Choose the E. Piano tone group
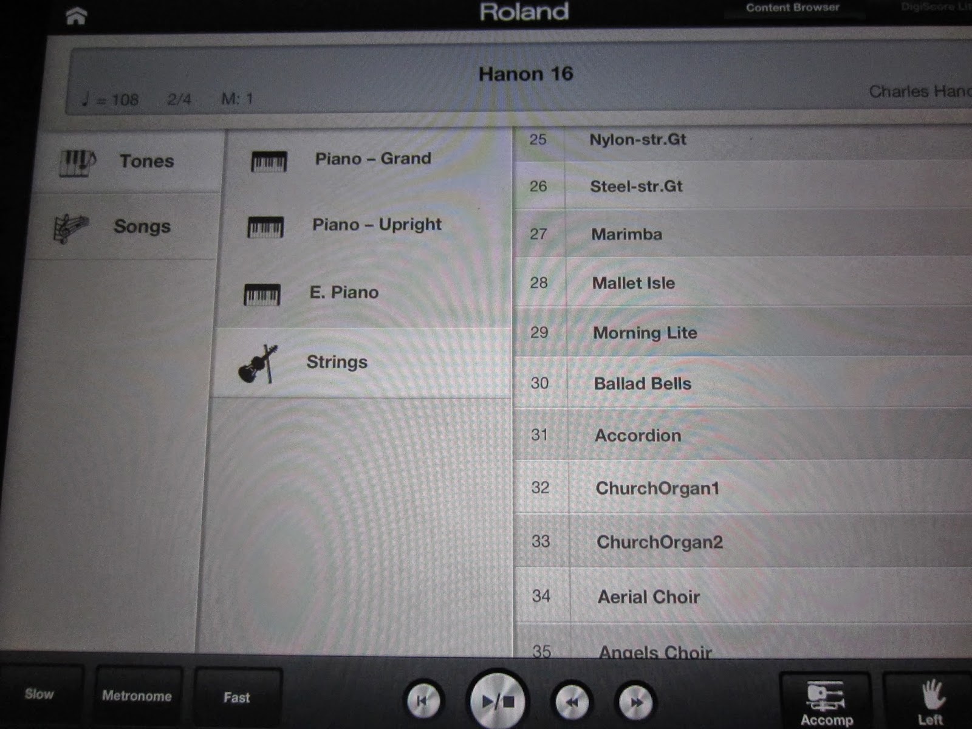 pyautogui.click(x=363, y=294)
